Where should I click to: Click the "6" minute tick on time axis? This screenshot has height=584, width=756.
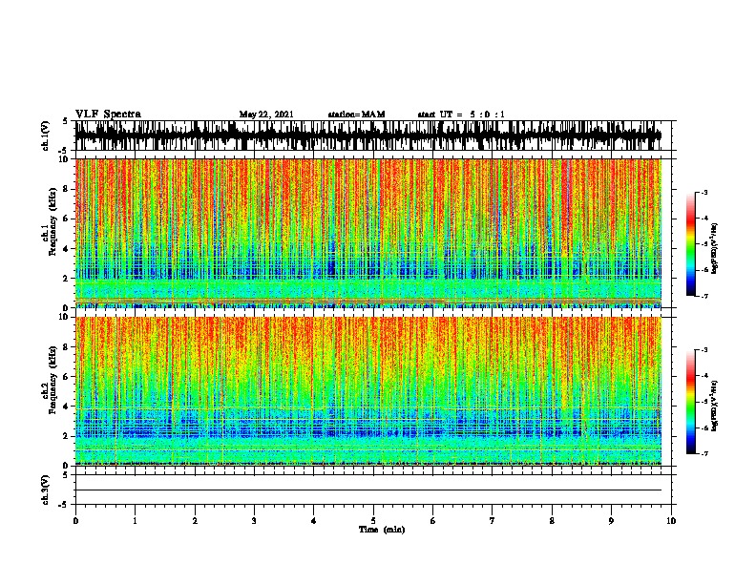coord(433,521)
